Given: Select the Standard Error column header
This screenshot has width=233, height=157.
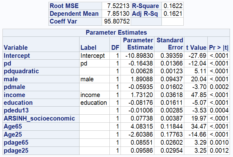Looking at the screenshot, I should pos(170,44).
